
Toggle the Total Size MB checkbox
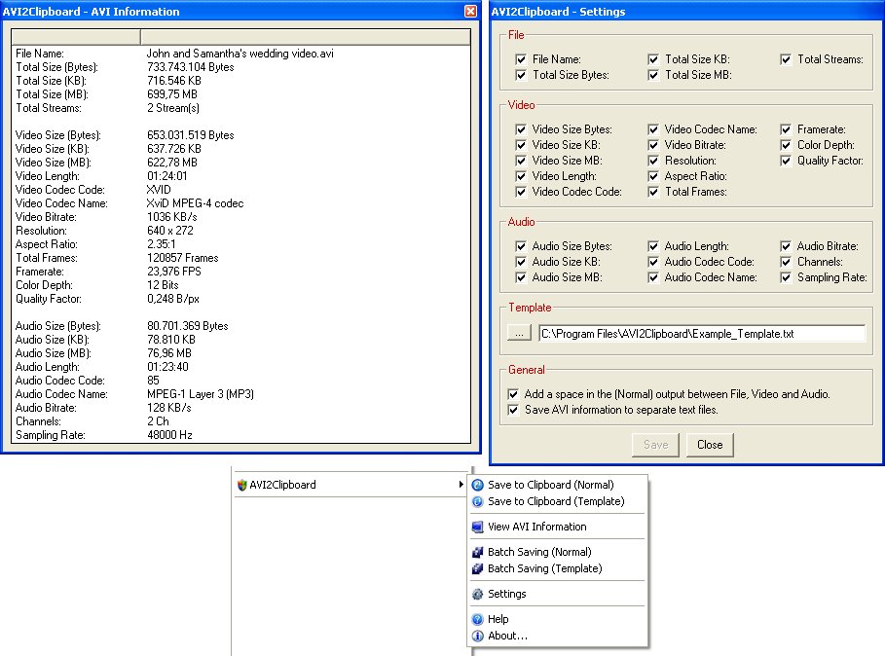pyautogui.click(x=653, y=75)
